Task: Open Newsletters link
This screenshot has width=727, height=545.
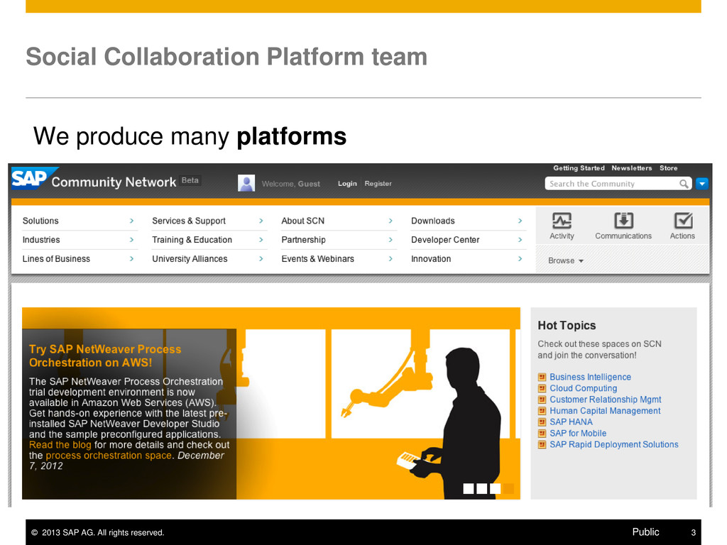Action: tap(631, 167)
